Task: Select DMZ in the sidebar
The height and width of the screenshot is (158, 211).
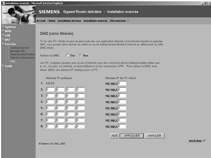Action: pos(13,61)
